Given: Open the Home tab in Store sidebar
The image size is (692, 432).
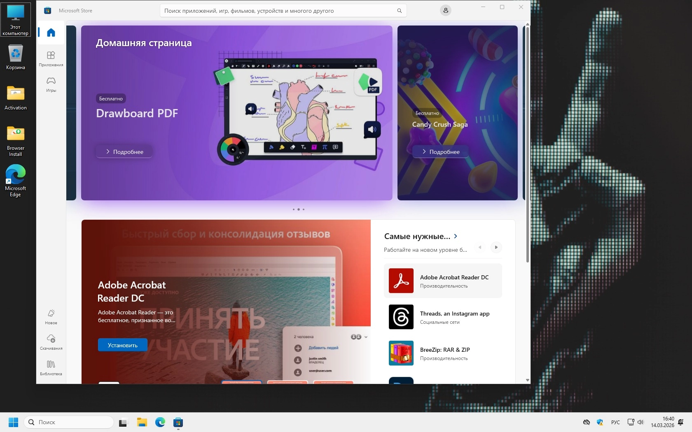Looking at the screenshot, I should click(x=51, y=33).
